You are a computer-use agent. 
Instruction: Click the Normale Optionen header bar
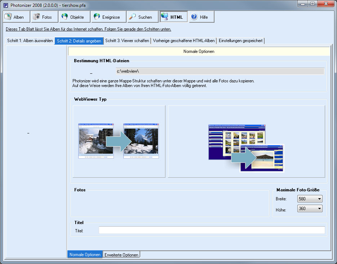pos(199,51)
